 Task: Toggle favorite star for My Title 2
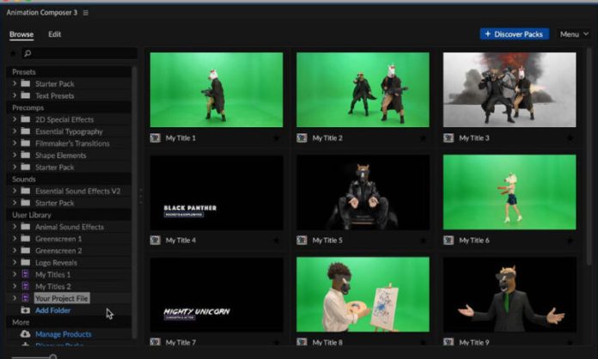tap(423, 137)
